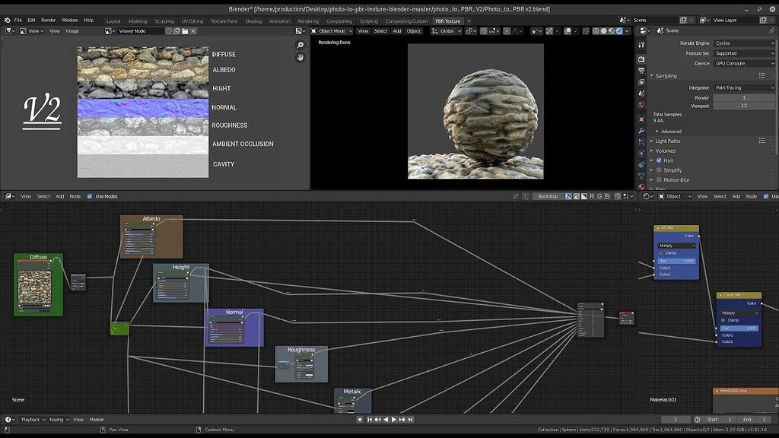Select rendered viewport shading icon

tap(619, 30)
